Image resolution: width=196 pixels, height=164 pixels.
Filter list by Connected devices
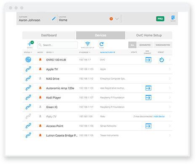(145, 45)
